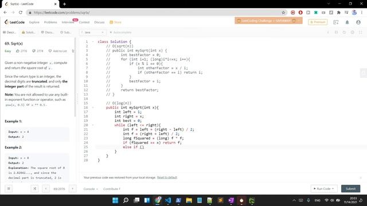The width and height of the screenshot is (367, 206).
Task: Click the ENG language indicator
Action: point(317,200)
